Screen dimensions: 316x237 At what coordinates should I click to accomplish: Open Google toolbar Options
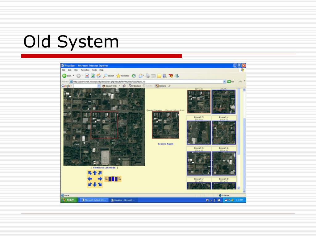coord(160,86)
